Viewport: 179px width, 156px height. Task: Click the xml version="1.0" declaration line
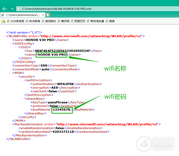pos(24,33)
